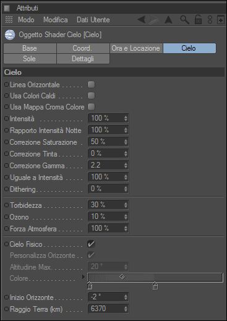Open the Ora e Locazione tab
The width and height of the screenshot is (227, 321).
[x=135, y=48]
